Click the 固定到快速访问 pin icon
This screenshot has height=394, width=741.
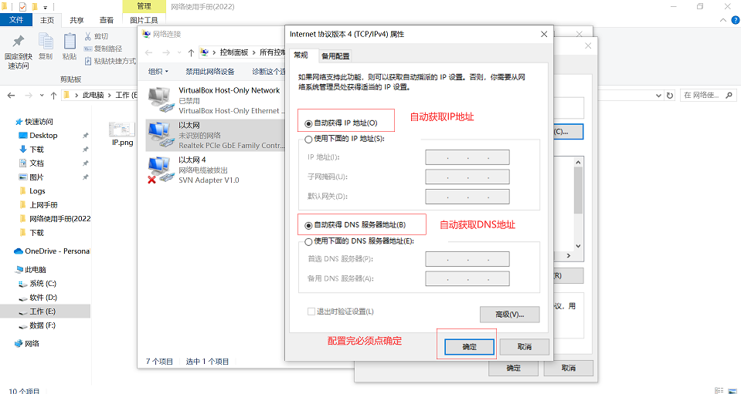(x=18, y=43)
